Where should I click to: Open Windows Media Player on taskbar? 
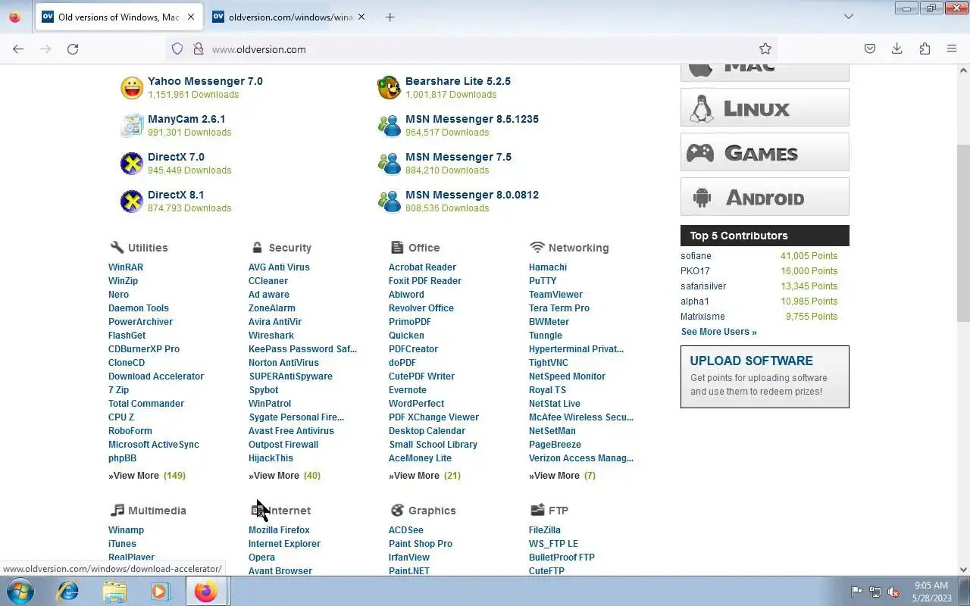(160, 591)
